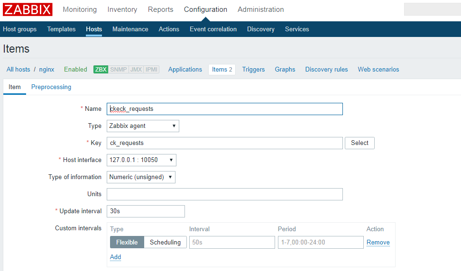This screenshot has width=461, height=271.
Task: Open the Reports menu
Action: click(160, 9)
